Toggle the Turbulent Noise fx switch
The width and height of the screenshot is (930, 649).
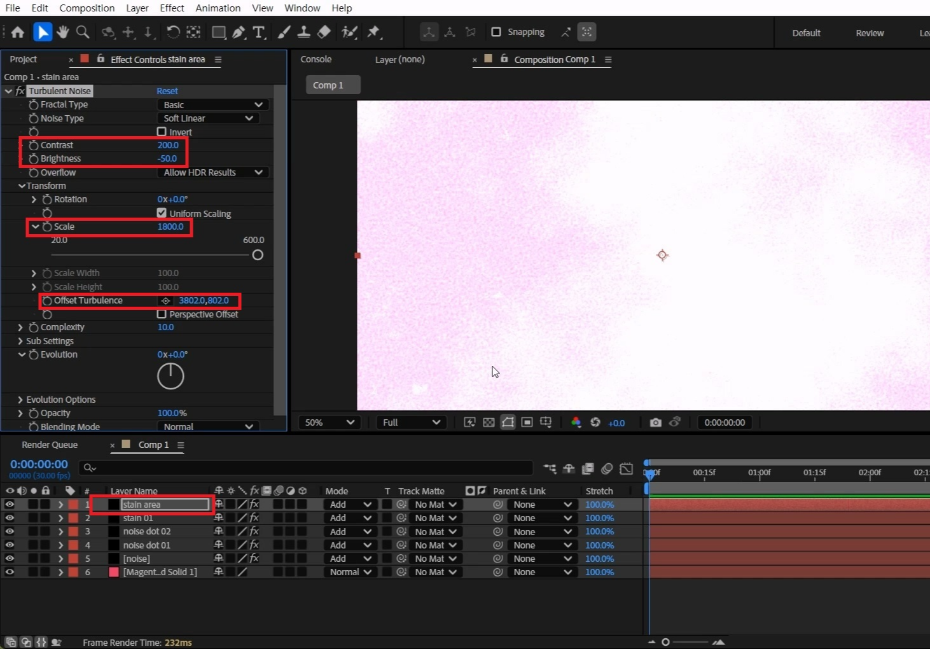point(20,91)
